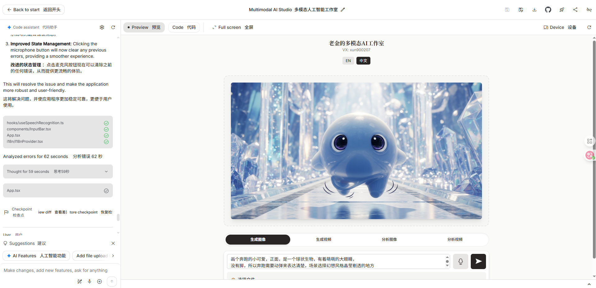Switch language toggle to EN

point(348,61)
